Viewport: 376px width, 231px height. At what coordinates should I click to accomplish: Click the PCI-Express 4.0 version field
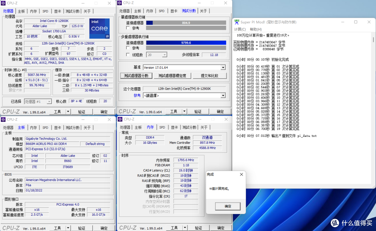pyautogui.click(x=68, y=205)
